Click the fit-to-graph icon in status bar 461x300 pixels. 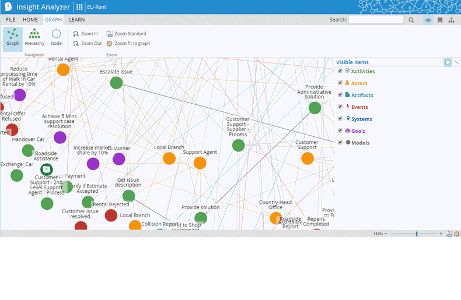click(x=457, y=234)
